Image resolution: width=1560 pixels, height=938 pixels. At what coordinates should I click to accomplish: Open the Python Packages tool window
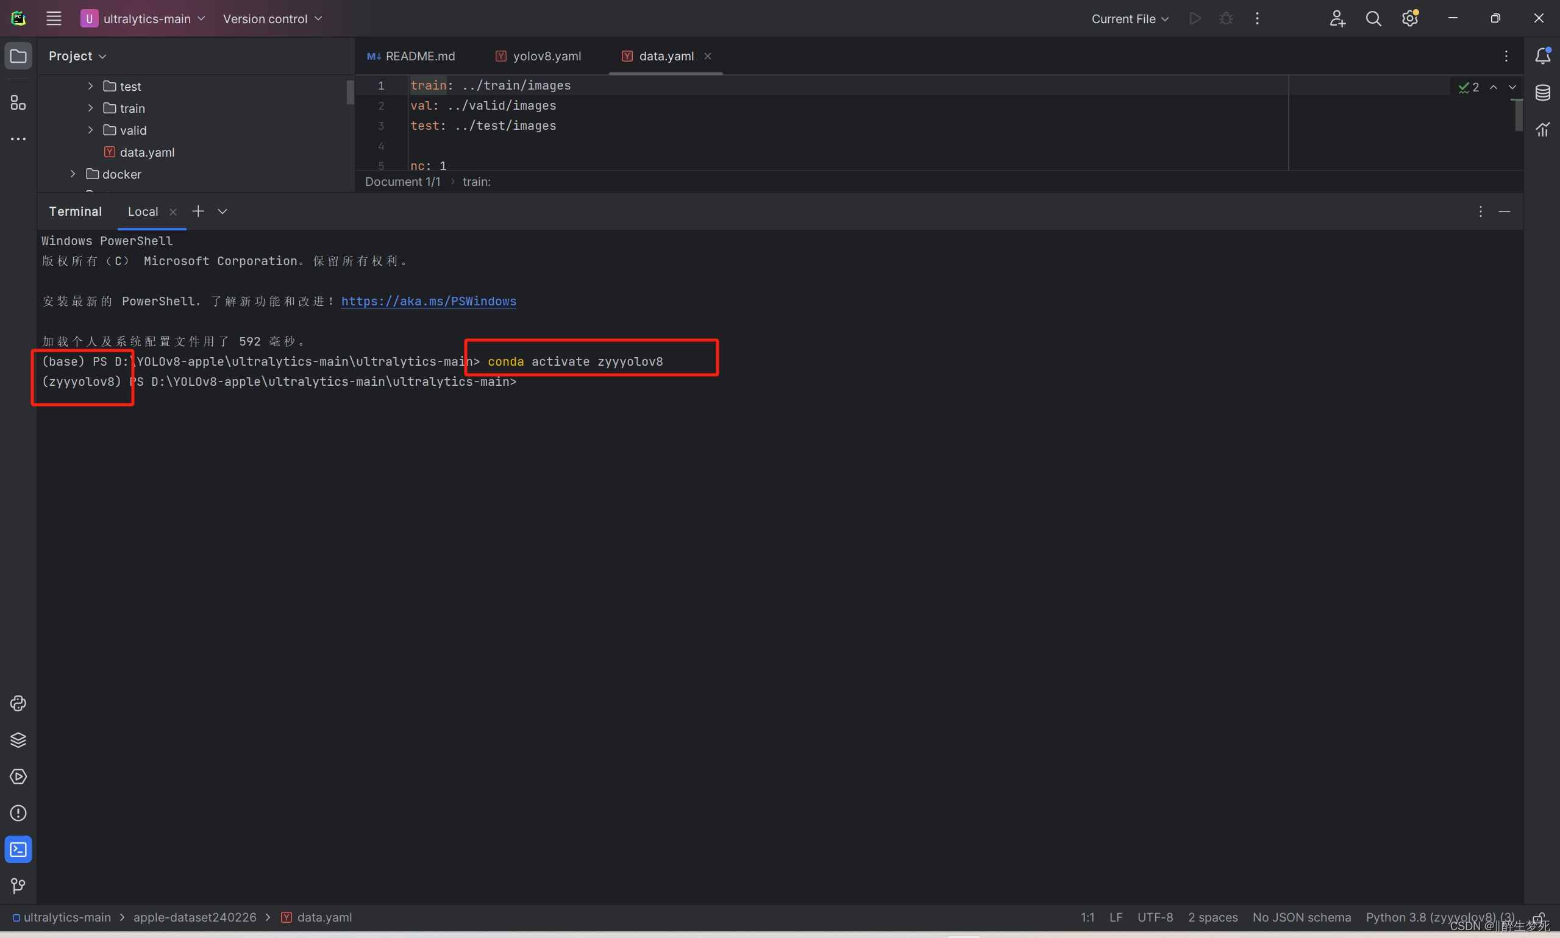pyautogui.click(x=18, y=739)
